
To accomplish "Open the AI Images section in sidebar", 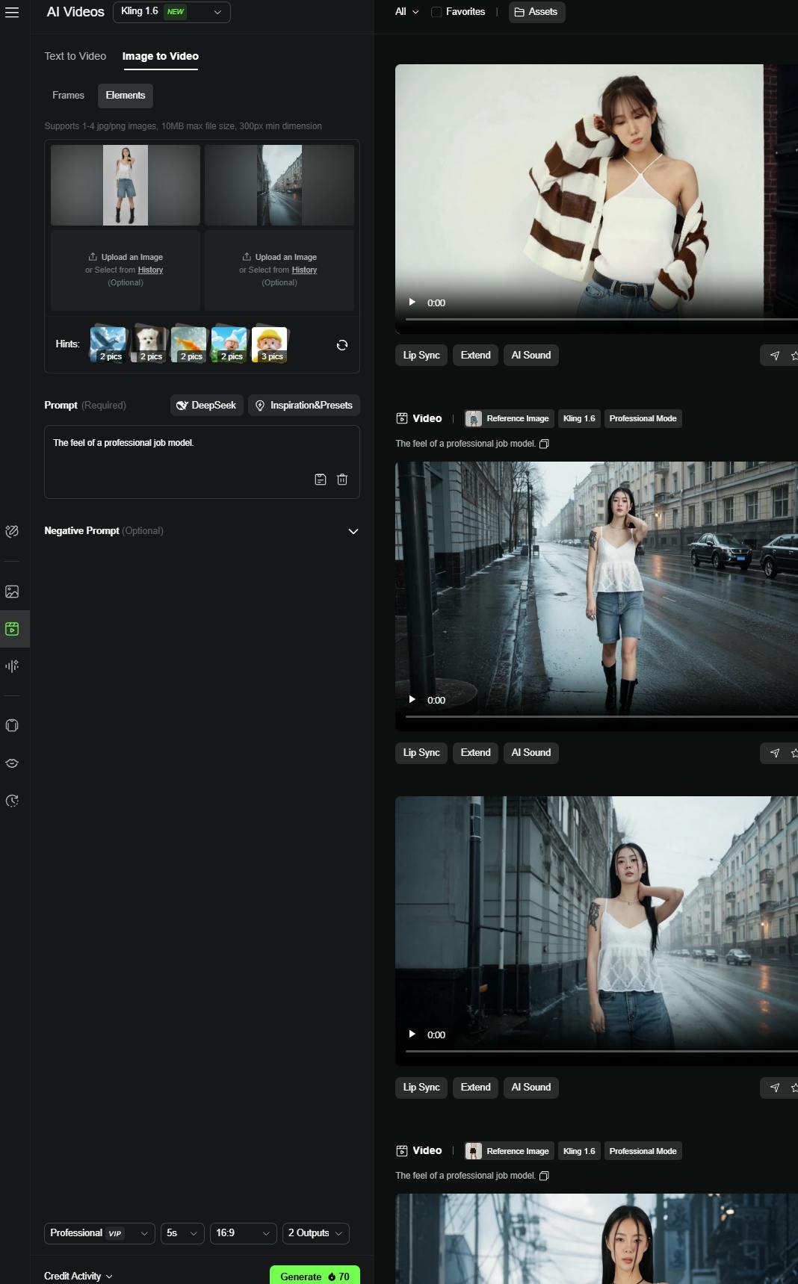I will 12,592.
